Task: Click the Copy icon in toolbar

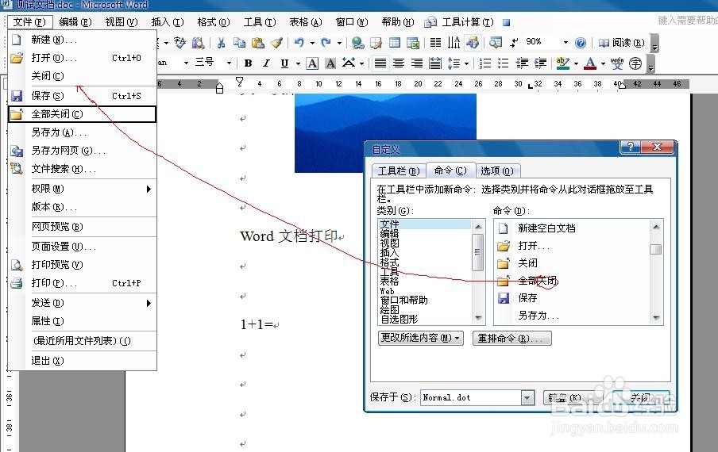Action: tap(239, 43)
